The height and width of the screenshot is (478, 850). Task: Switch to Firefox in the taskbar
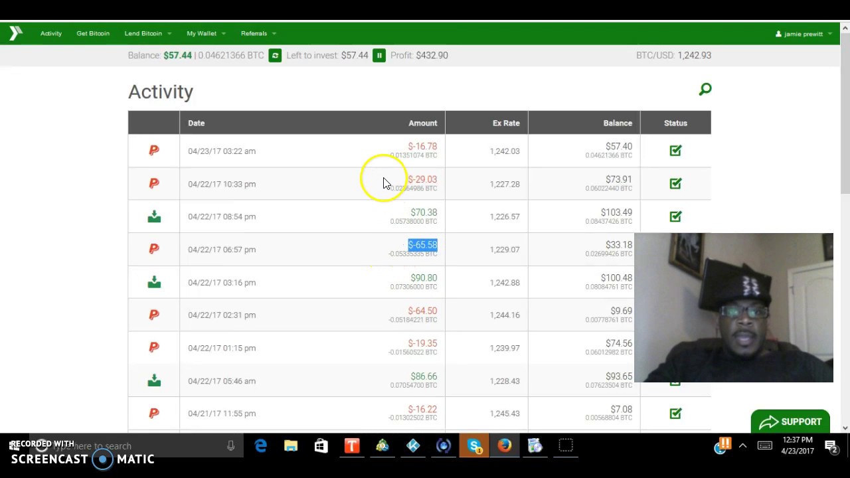point(505,446)
